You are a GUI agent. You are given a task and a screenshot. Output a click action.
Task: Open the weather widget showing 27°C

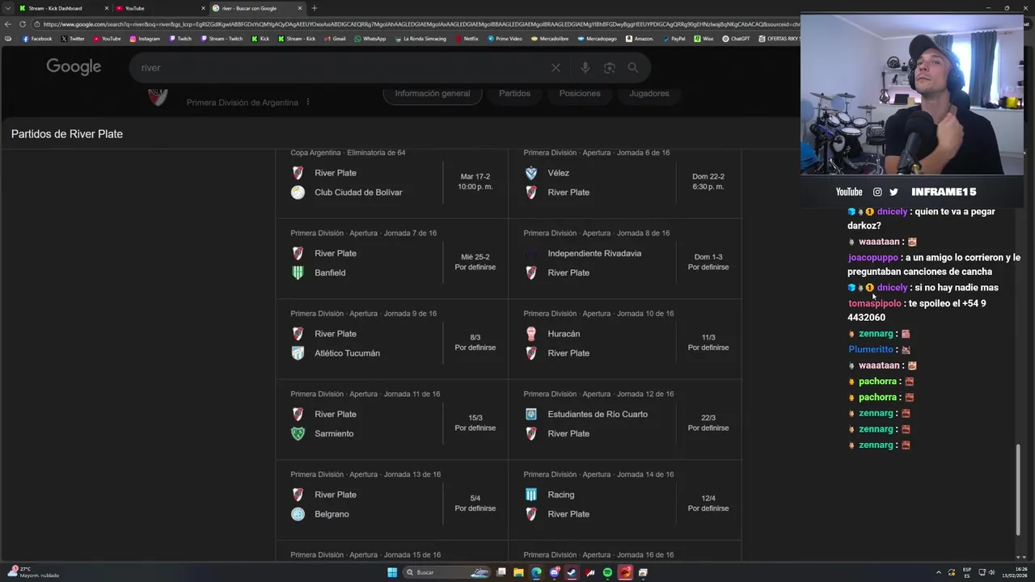[32, 572]
